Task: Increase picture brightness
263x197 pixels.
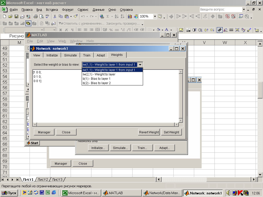Action: (206, 30)
